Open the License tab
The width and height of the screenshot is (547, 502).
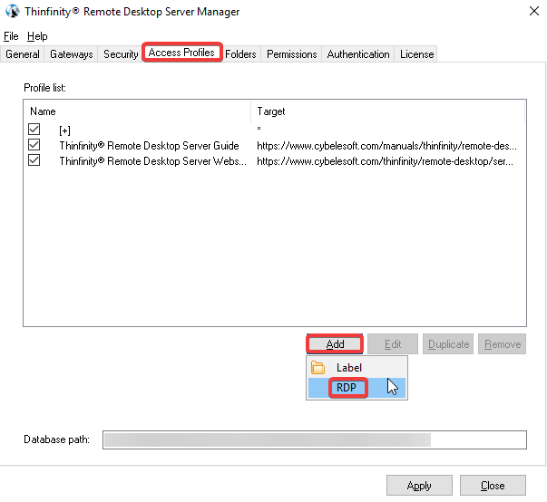click(x=416, y=54)
